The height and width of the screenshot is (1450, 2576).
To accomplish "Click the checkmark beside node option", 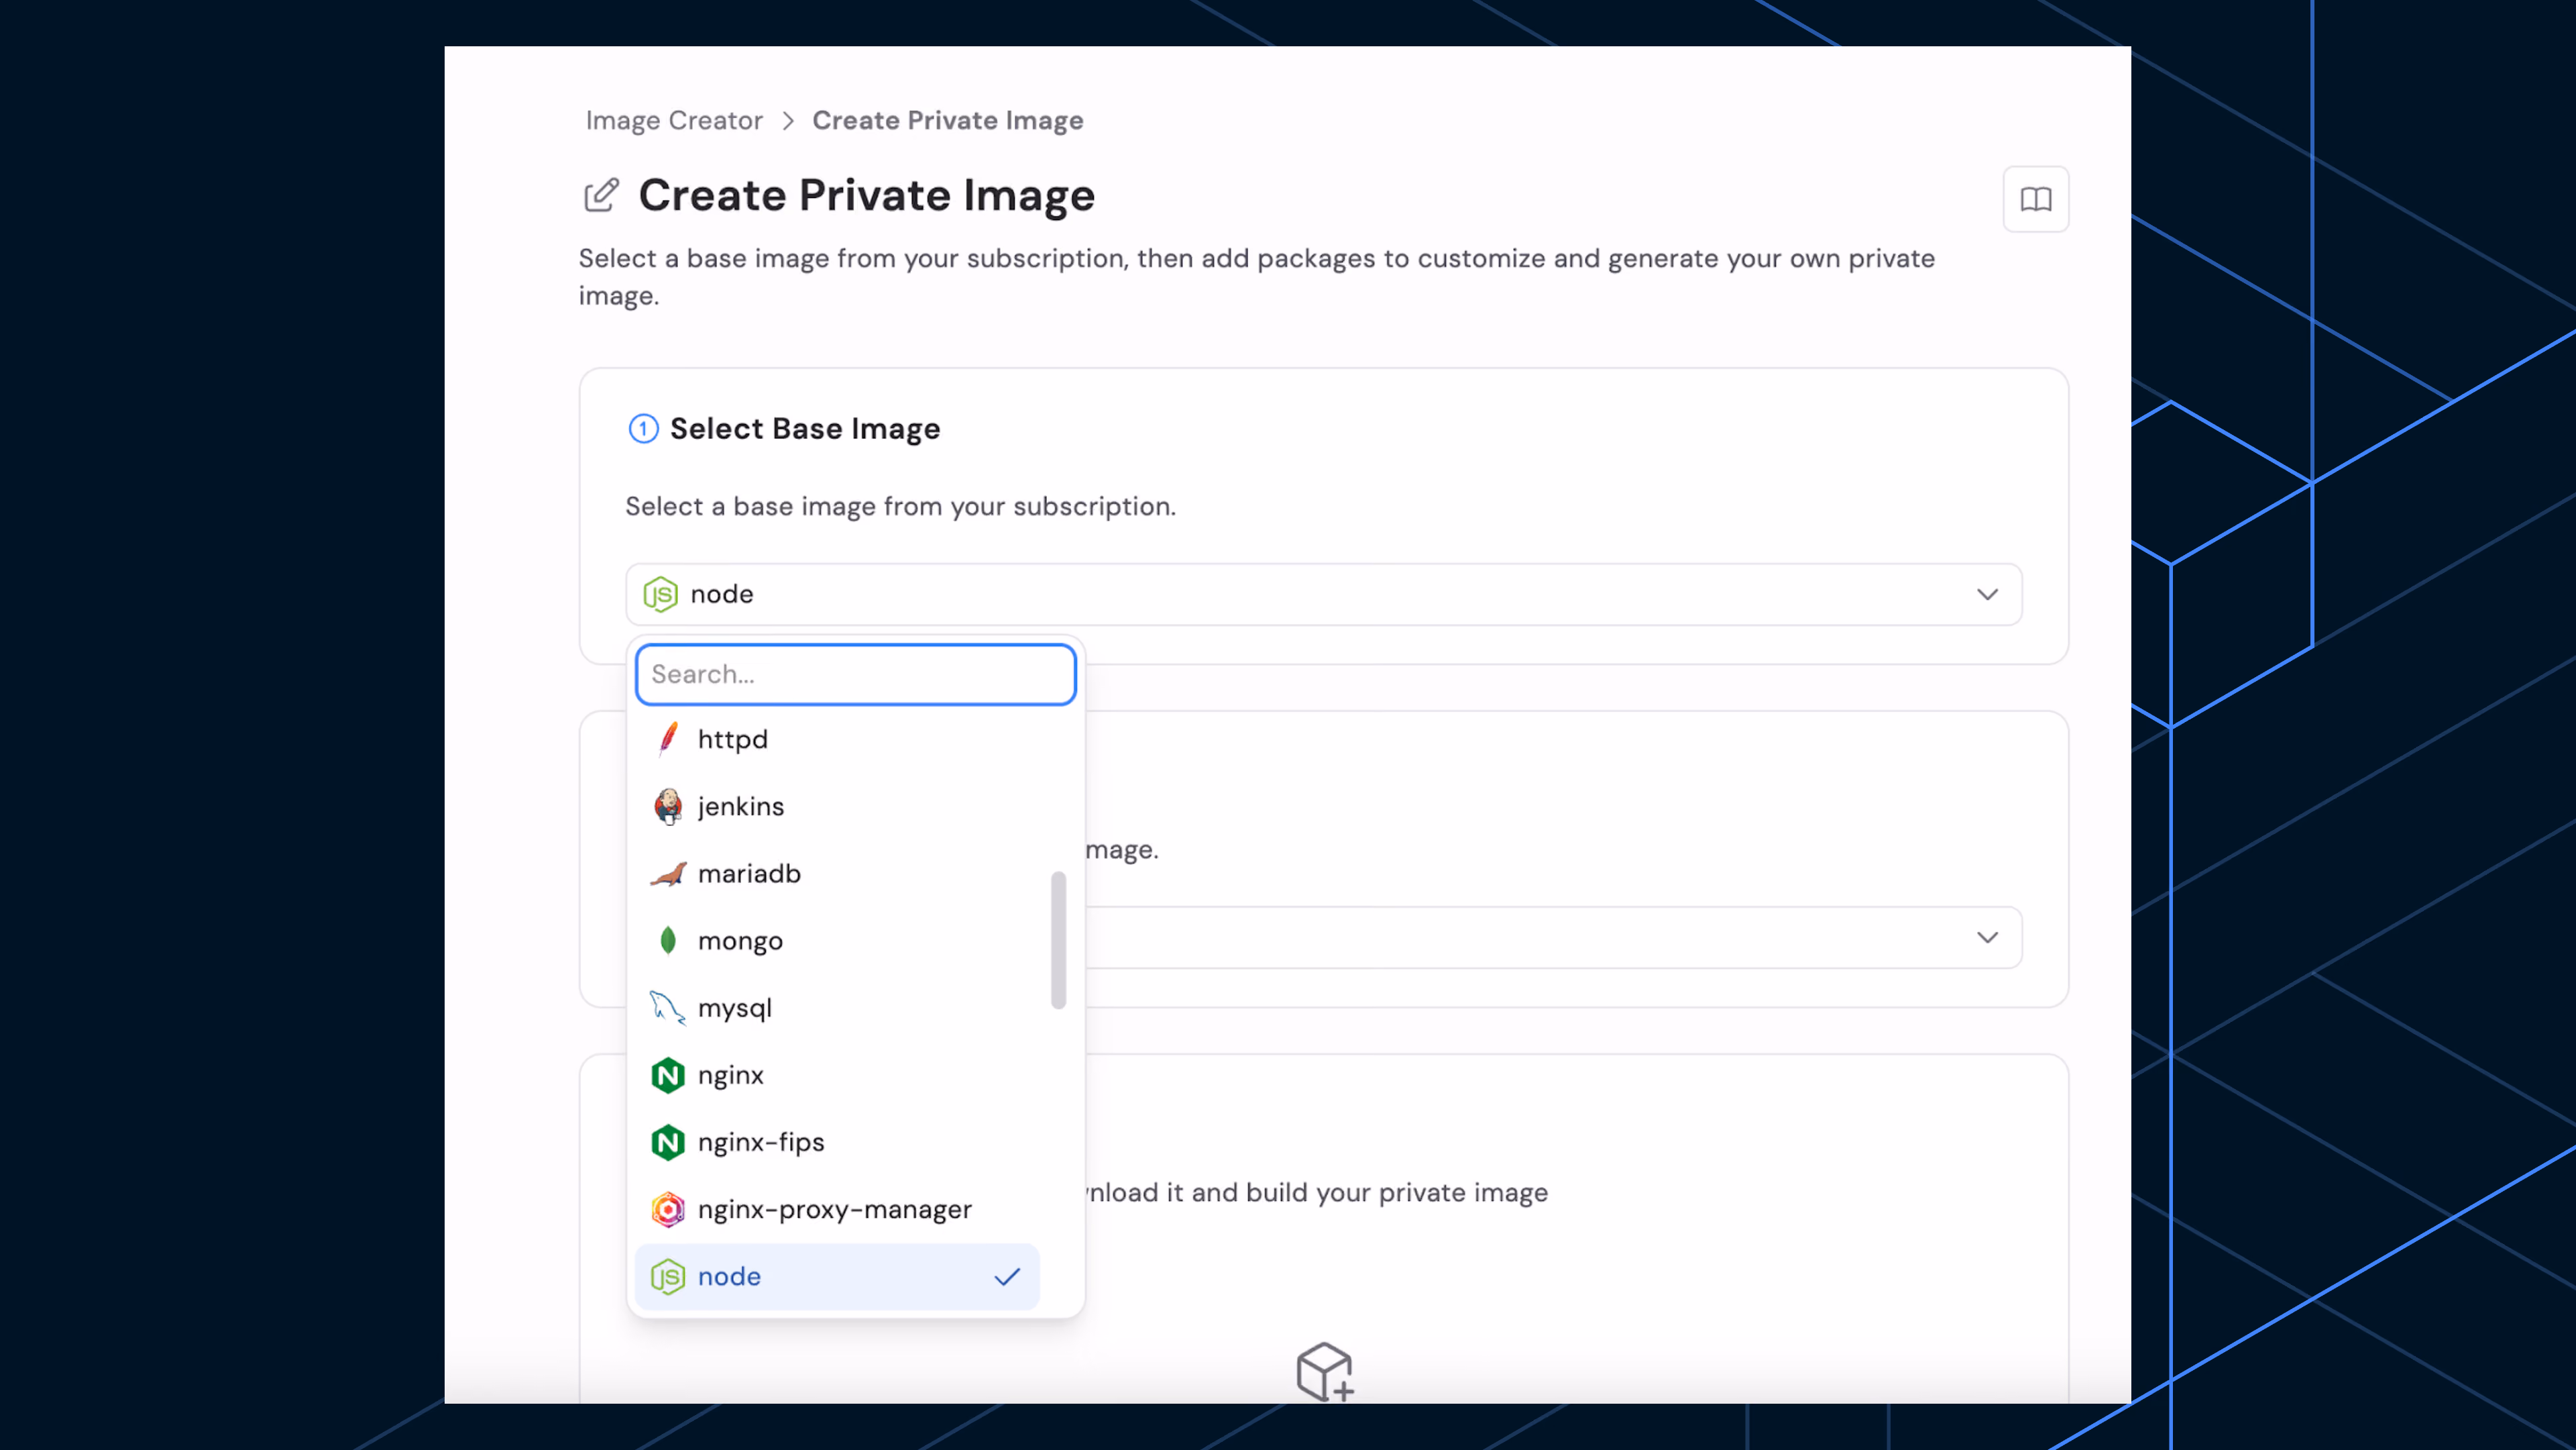I will pos(1007,1276).
